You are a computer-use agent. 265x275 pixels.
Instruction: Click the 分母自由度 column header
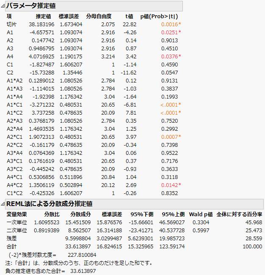(x=99, y=16)
